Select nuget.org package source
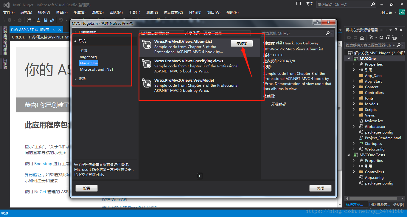Viewport: 407px width, 217px height. (x=88, y=57)
